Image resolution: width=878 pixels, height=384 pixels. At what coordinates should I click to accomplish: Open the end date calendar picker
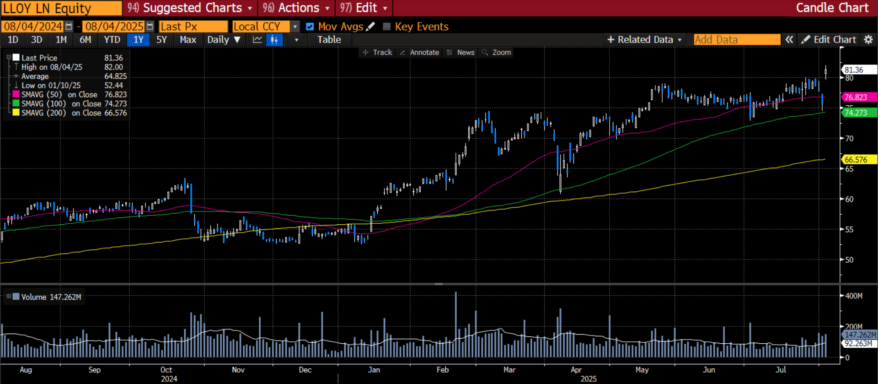pyautogui.click(x=150, y=27)
